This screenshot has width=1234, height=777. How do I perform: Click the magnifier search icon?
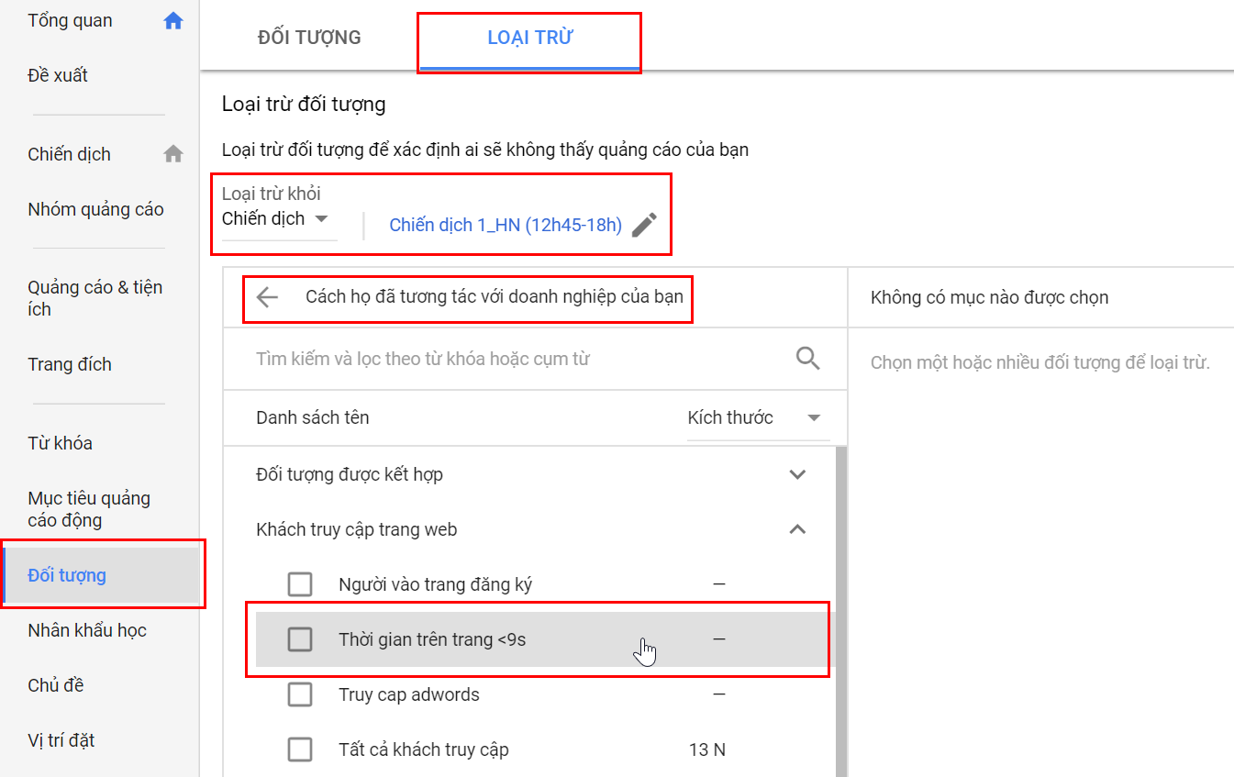(x=807, y=358)
